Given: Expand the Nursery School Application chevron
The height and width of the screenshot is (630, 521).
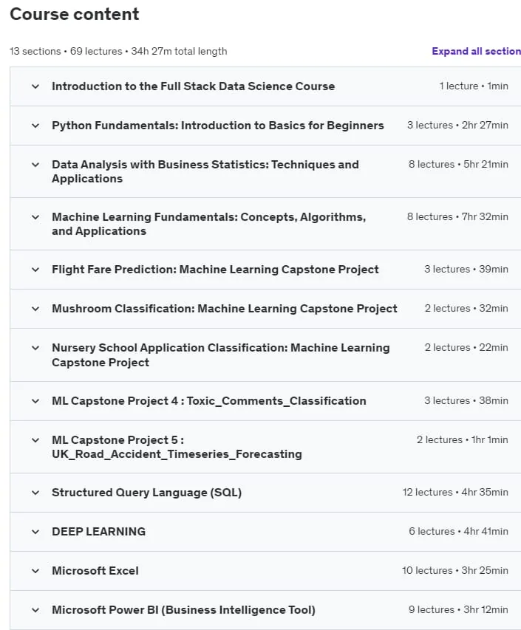Looking at the screenshot, I should 35,348.
